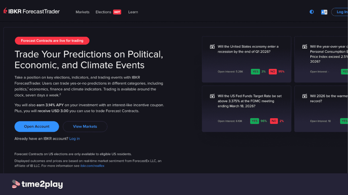This screenshot has height=195, width=348.
Task: Open the Elections menu item
Action: pos(104,12)
